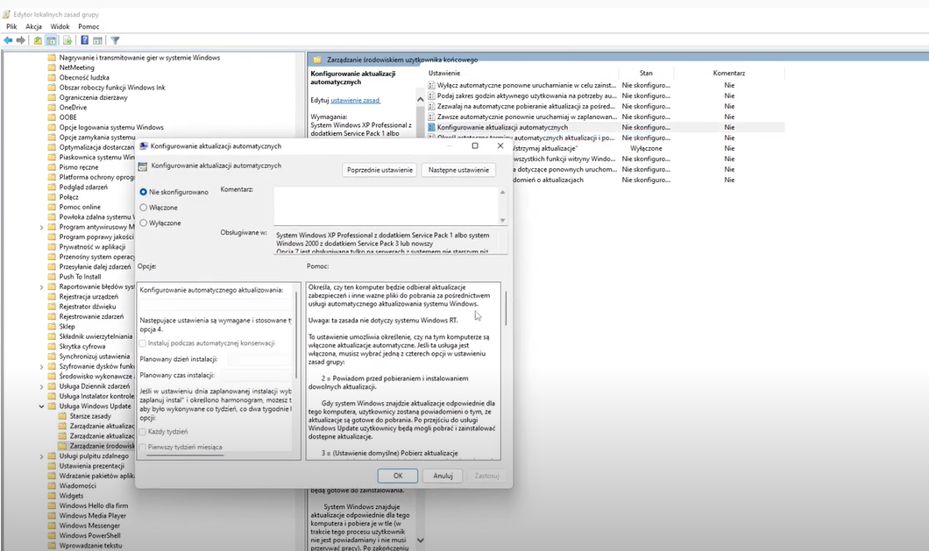Click the Pomoc text vertical scrollbar thumb
929x551 pixels.
point(506,308)
